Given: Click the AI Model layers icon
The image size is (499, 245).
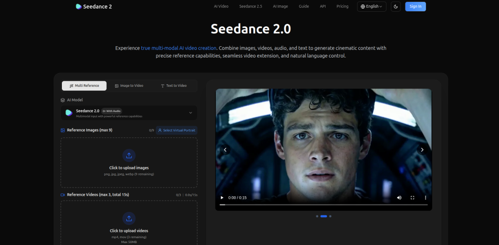Looking at the screenshot, I should click(63, 100).
